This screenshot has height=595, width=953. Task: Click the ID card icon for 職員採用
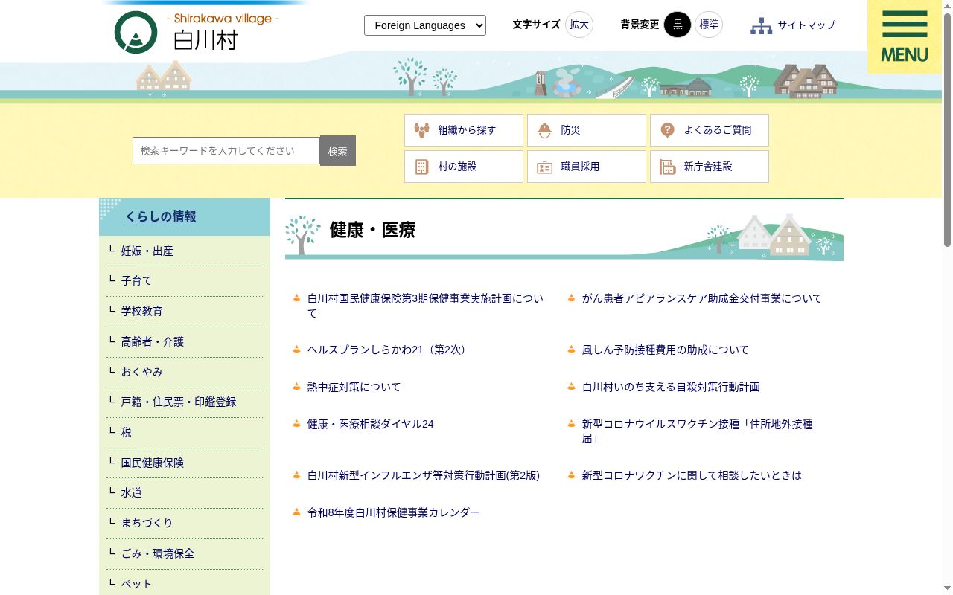click(x=545, y=167)
